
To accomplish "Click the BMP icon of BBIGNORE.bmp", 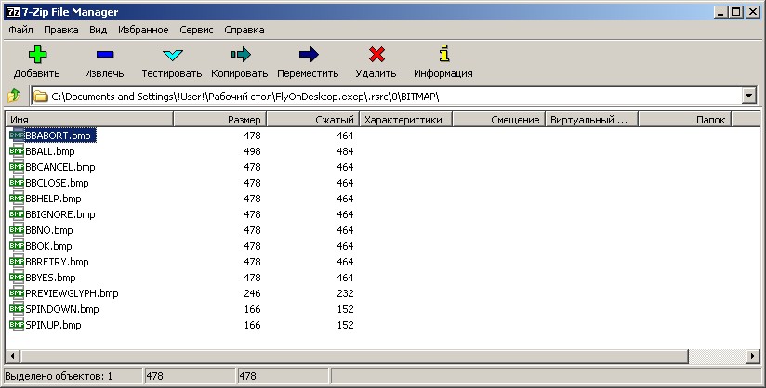I will [17, 214].
